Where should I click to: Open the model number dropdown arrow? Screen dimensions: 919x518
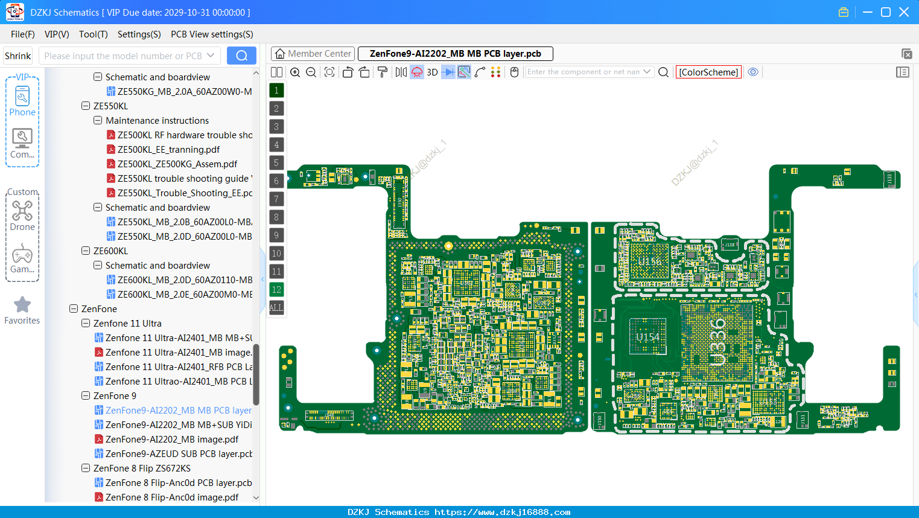tap(211, 56)
